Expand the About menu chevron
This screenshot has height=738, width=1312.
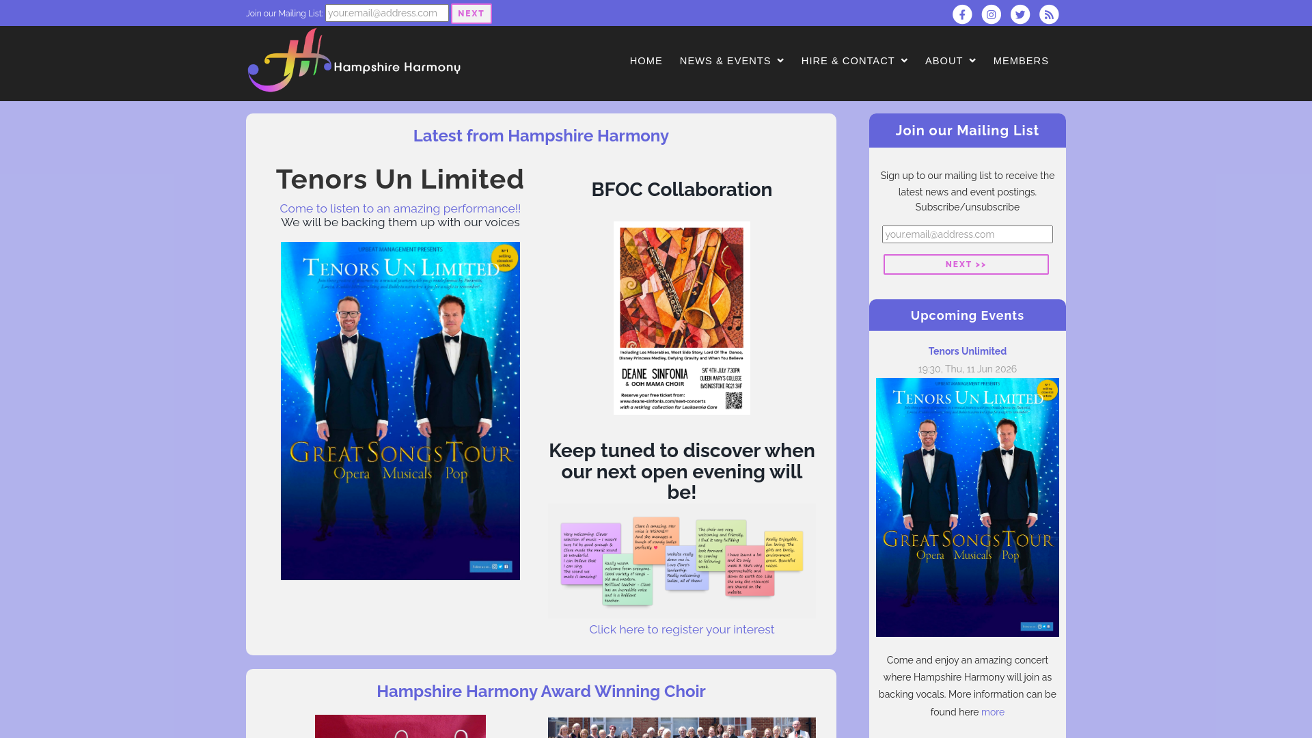972,61
